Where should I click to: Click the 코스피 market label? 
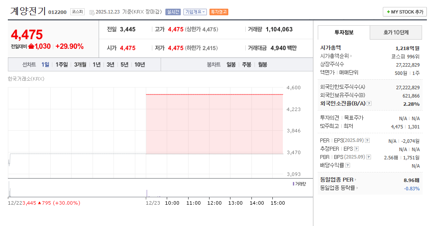coord(77,12)
